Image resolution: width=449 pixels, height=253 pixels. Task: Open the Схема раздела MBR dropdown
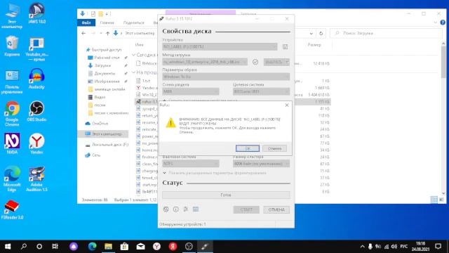[191, 91]
